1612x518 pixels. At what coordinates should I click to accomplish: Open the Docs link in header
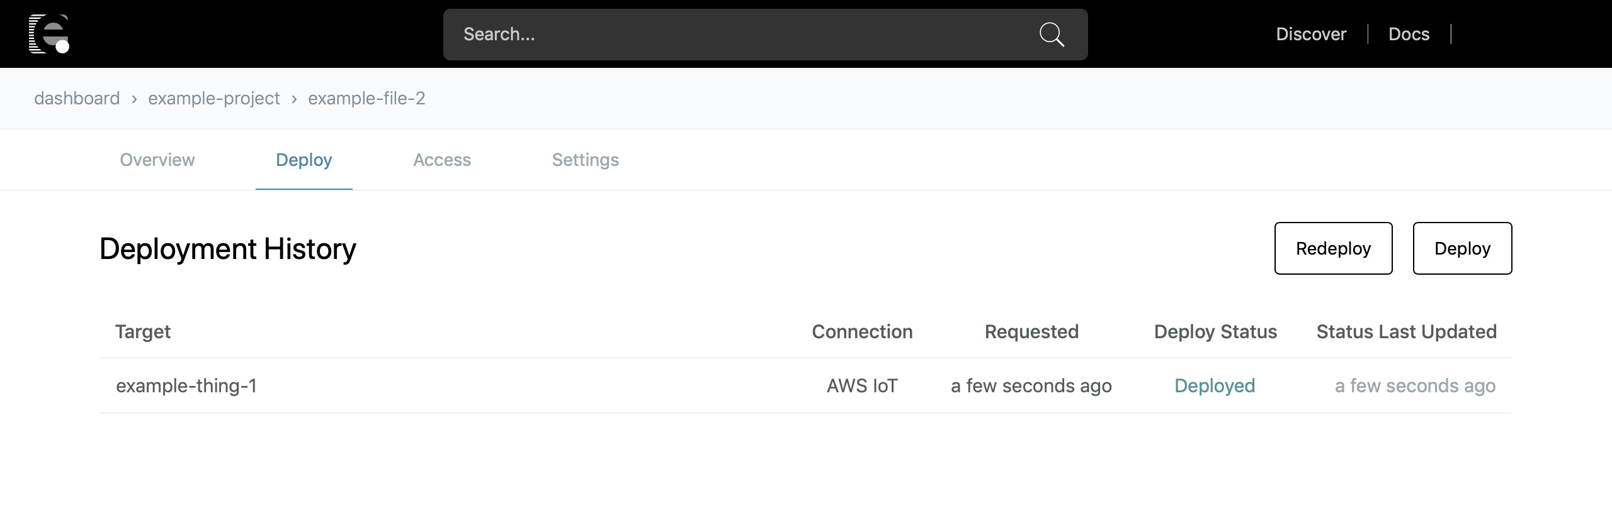[x=1409, y=34]
